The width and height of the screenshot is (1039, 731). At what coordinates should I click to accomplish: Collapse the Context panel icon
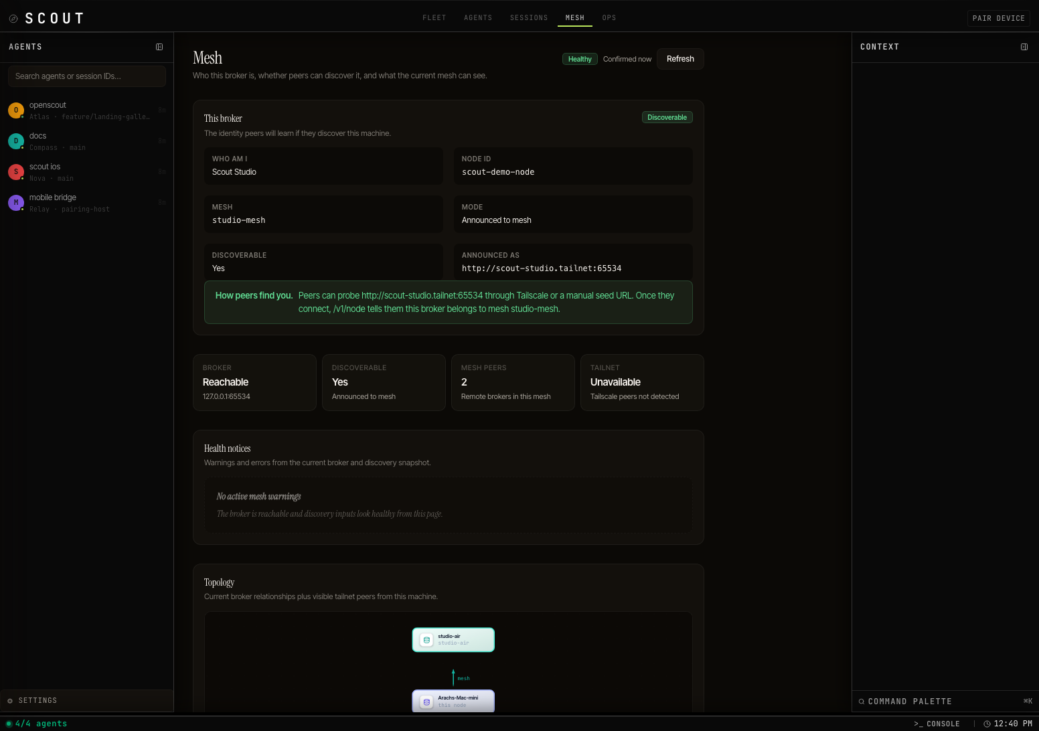(x=1024, y=47)
